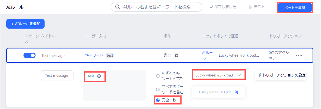The width and height of the screenshot is (321, 109).
Task: Click the search magnifier icon
Action: (x=117, y=7)
